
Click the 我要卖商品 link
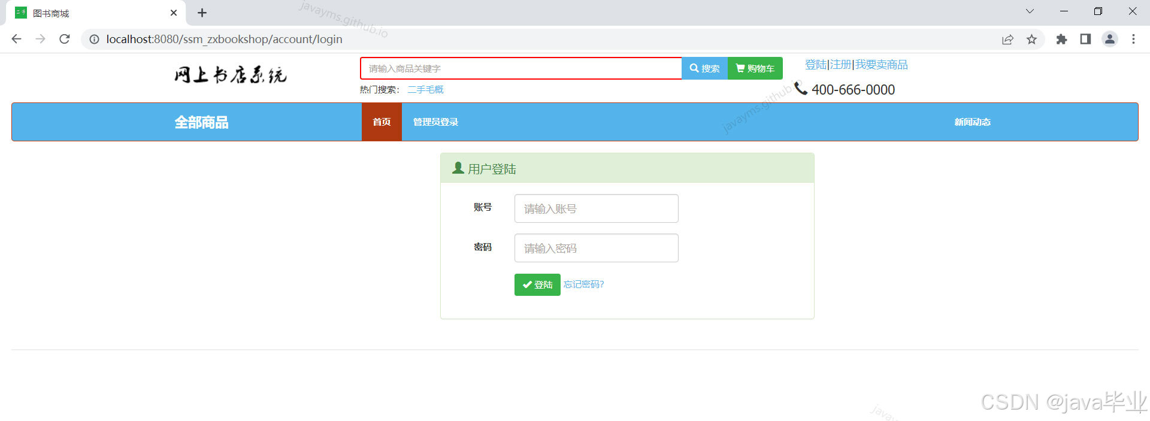point(881,65)
